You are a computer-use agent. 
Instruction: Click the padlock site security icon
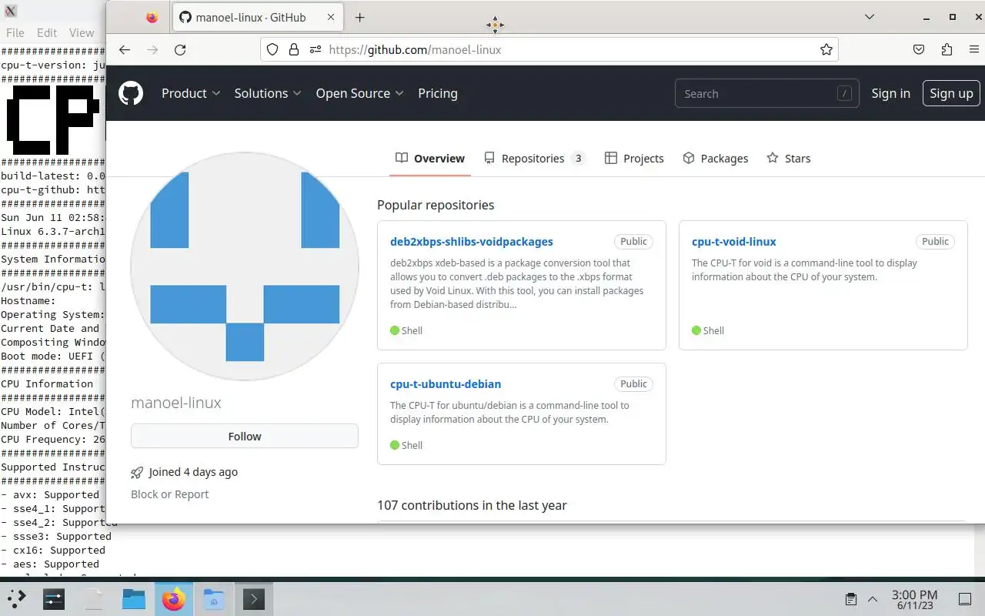[x=293, y=49]
